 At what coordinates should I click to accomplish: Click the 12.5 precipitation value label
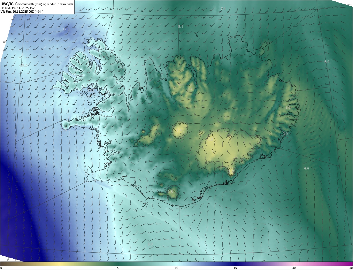(66, 29)
